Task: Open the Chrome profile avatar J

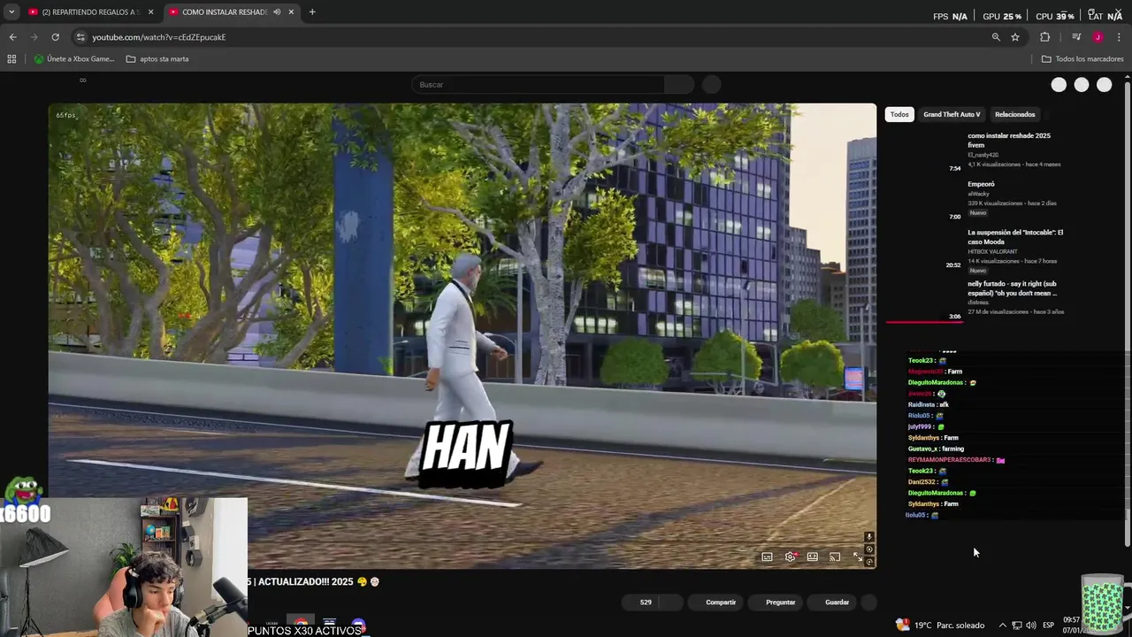Action: coord(1098,37)
